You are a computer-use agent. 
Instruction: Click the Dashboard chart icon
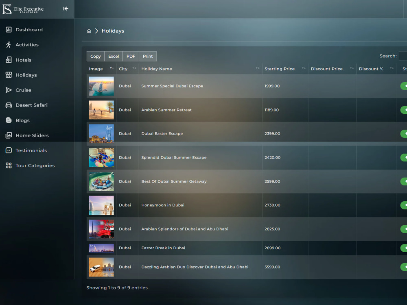(9, 30)
